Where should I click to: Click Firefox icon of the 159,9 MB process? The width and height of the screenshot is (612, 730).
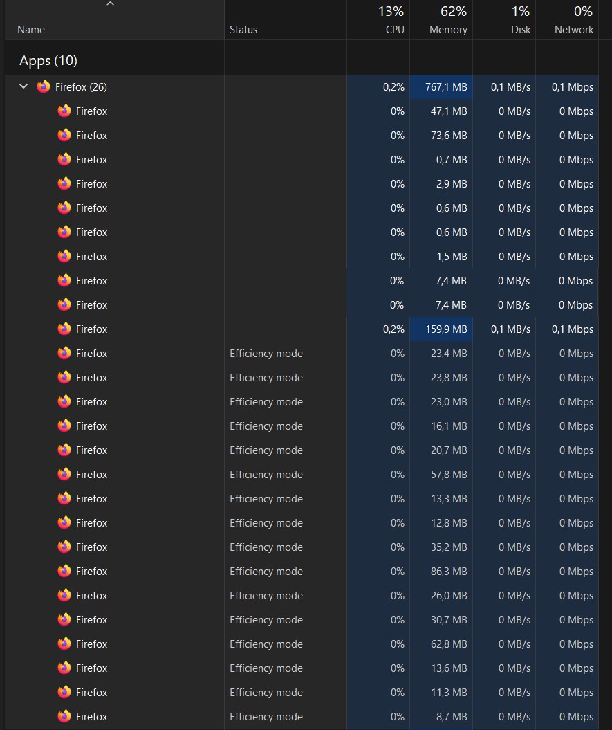(x=64, y=329)
